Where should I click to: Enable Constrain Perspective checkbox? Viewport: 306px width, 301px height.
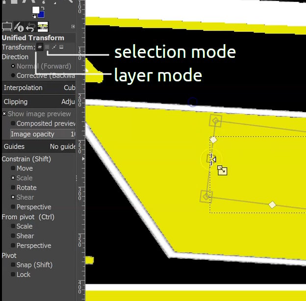(13, 207)
